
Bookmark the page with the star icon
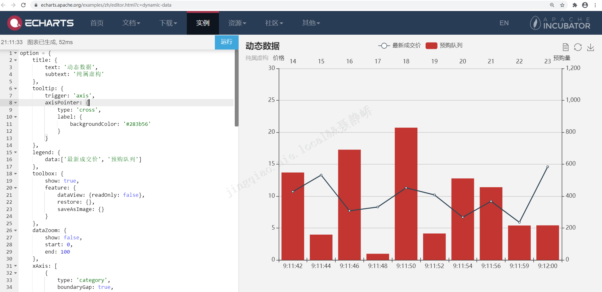point(562,5)
